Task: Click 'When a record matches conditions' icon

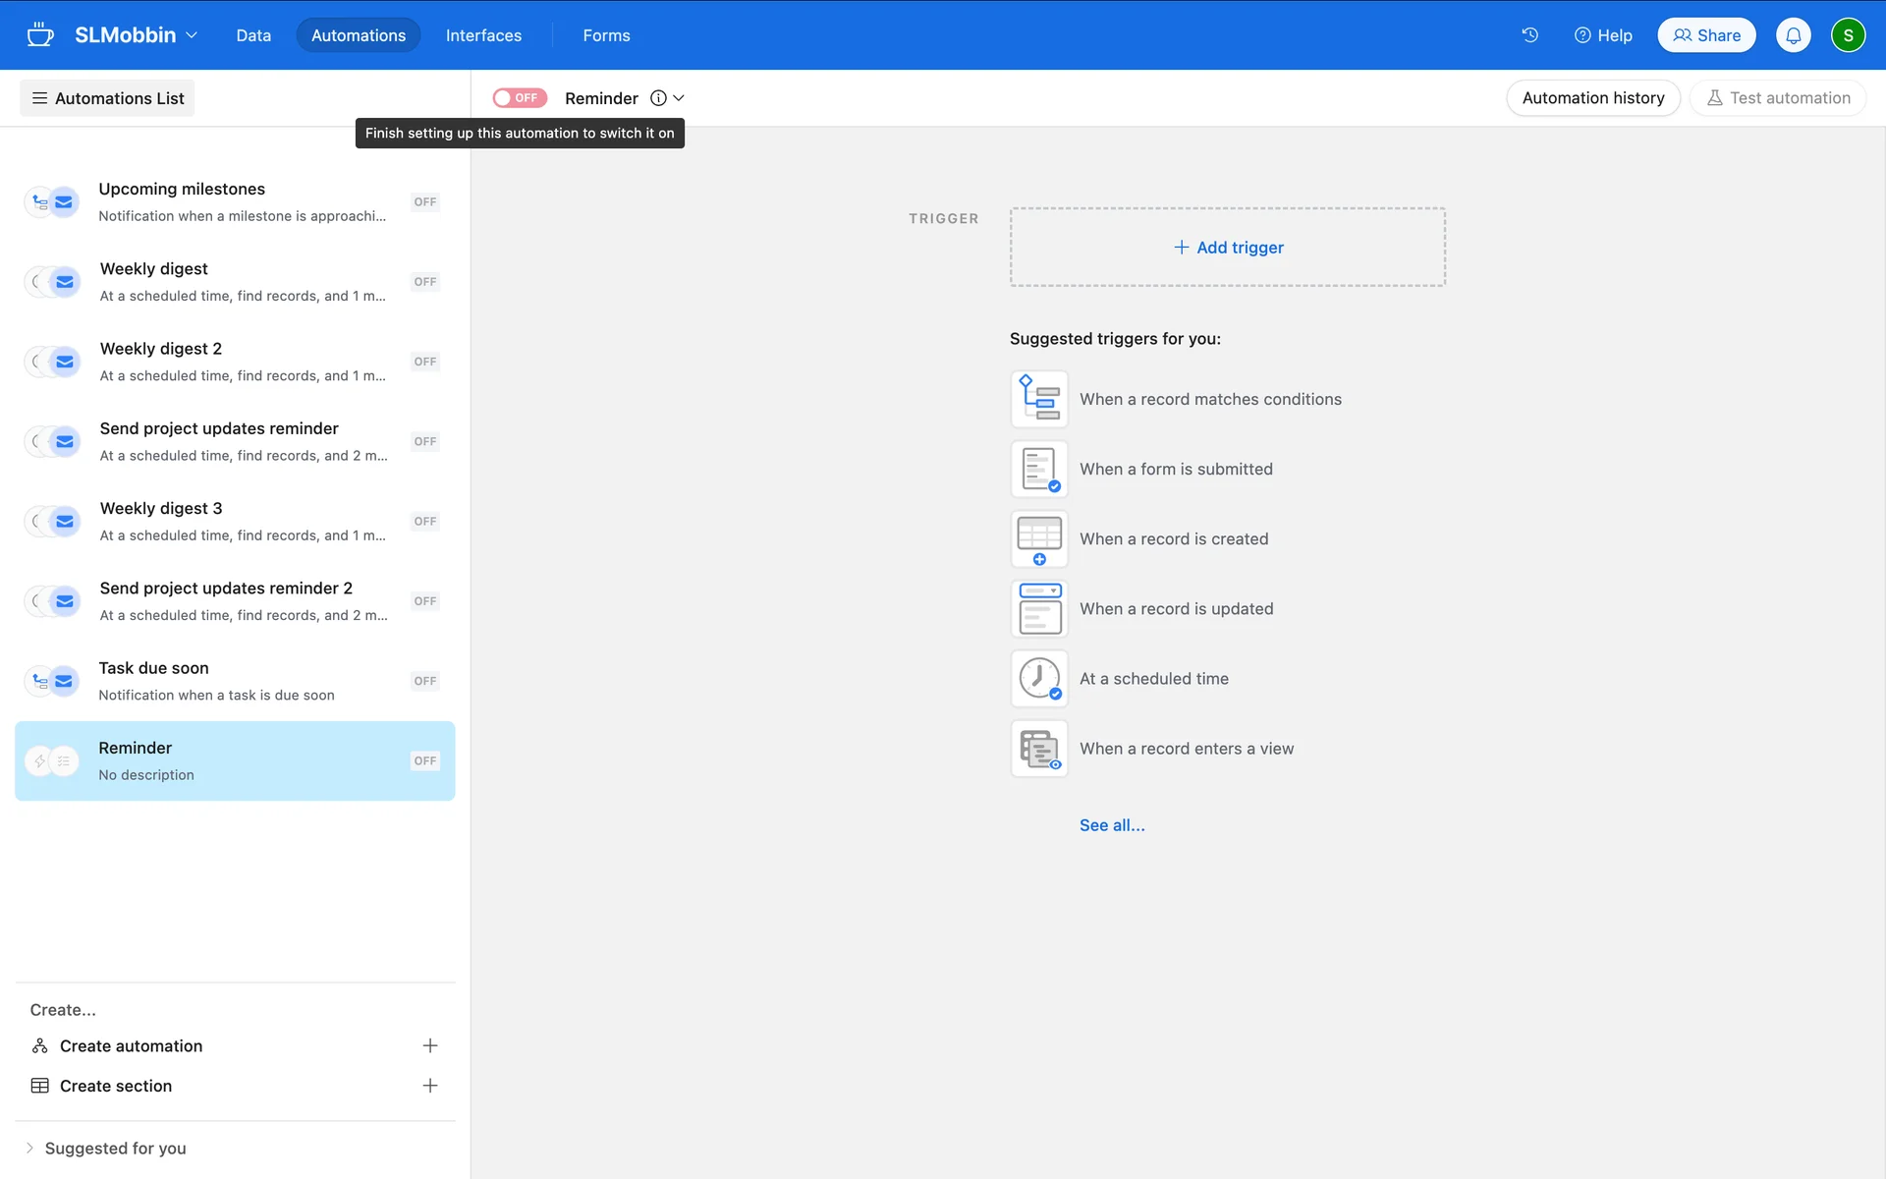Action: click(x=1039, y=399)
